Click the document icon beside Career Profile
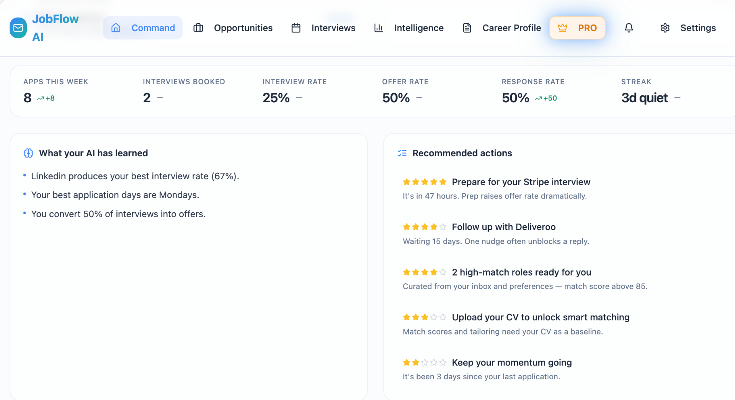Image resolution: width=735 pixels, height=400 pixels. click(x=467, y=28)
